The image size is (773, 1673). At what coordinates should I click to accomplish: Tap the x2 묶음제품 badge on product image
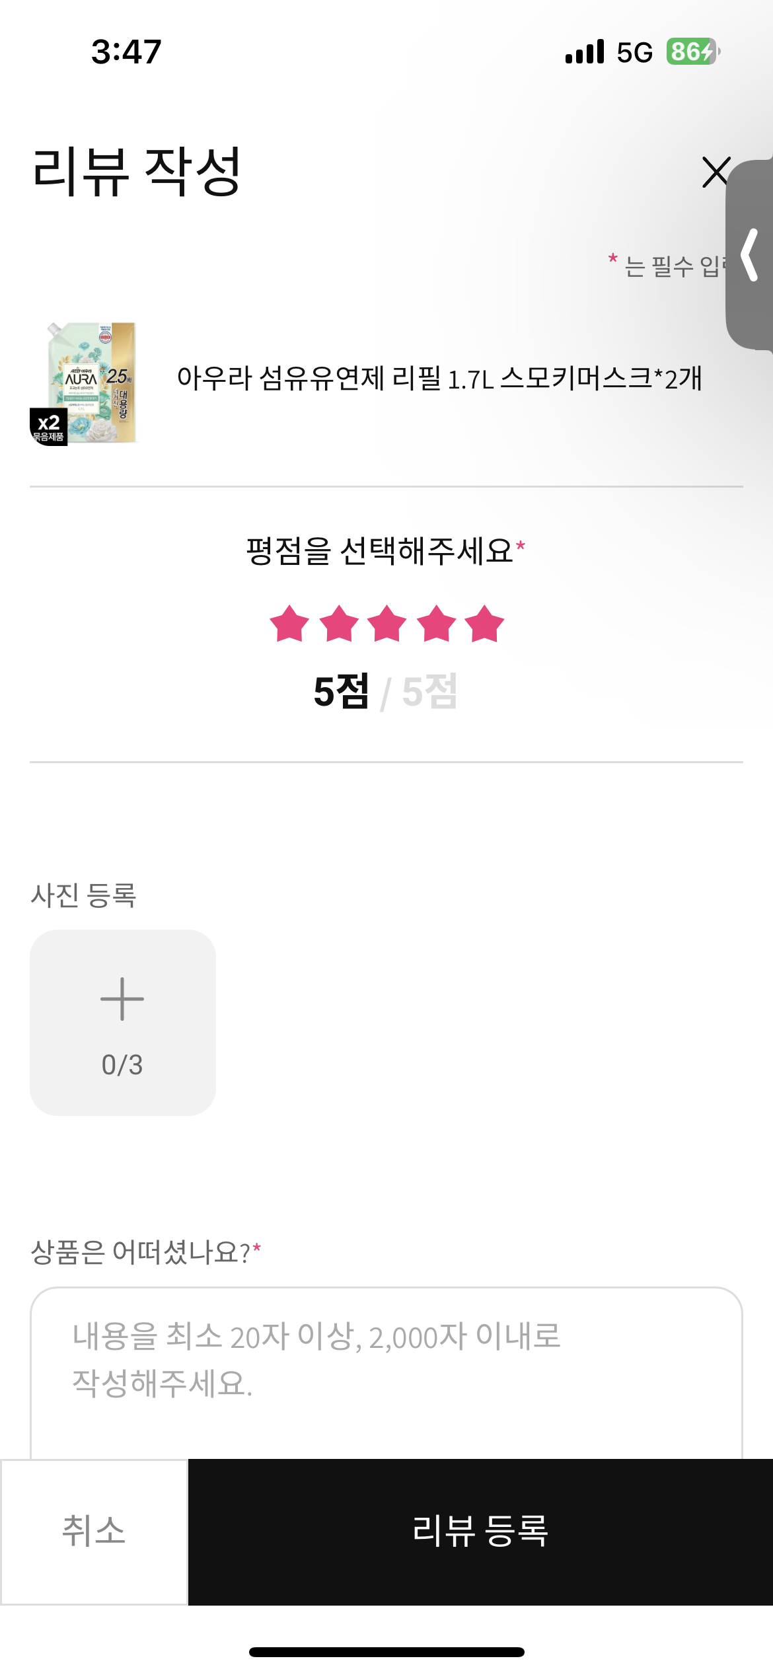[x=49, y=427]
